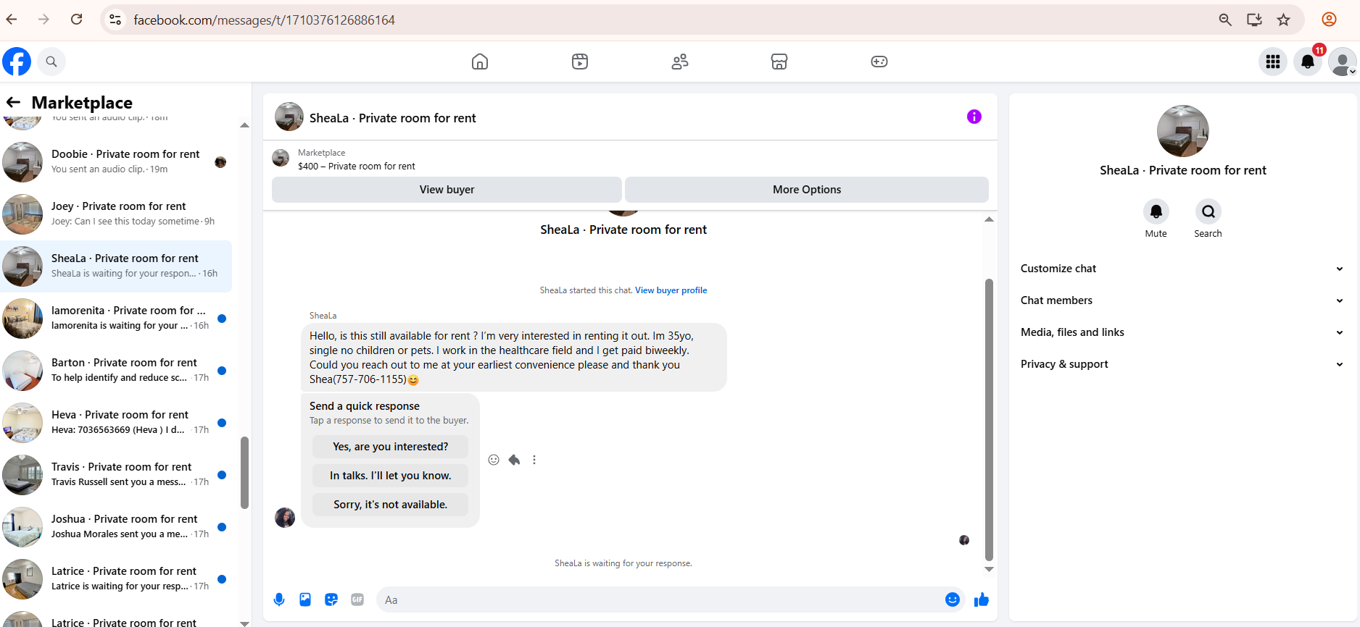This screenshot has height=627, width=1360.
Task: Open the Gaming controller icon
Action: (x=879, y=62)
